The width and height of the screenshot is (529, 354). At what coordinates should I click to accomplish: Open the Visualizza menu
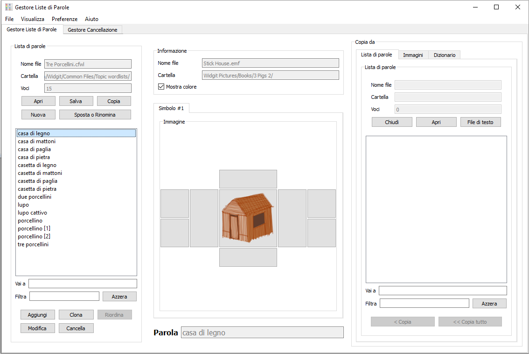(x=32, y=19)
